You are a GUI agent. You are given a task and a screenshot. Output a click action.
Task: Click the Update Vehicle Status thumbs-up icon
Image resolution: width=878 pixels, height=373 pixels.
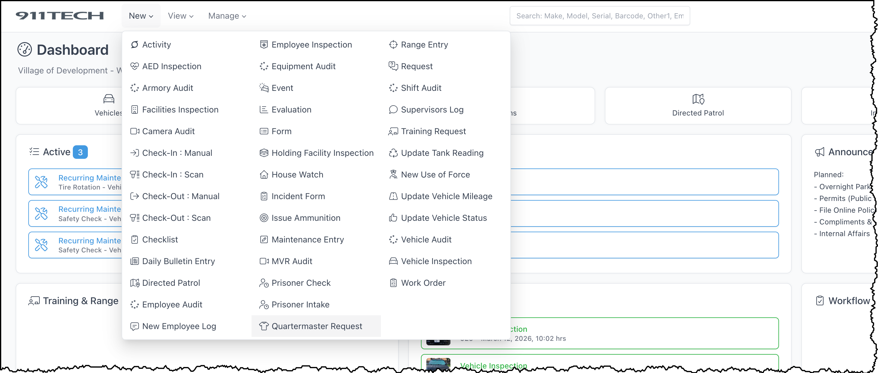coord(393,218)
